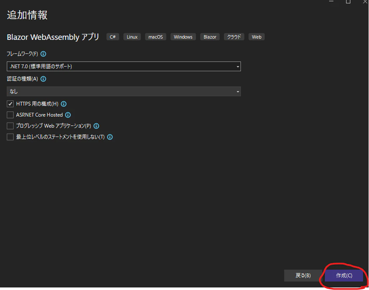Enable the ASP.NET Core Hosted checkbox
Viewport: 369px width, 290px height.
[x=10, y=115]
